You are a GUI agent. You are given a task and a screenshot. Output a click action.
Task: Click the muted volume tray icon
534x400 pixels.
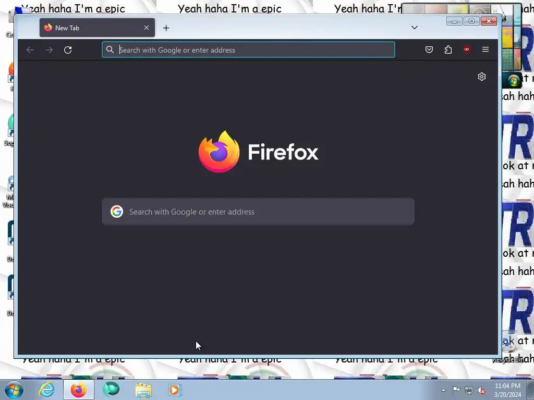pos(481,391)
